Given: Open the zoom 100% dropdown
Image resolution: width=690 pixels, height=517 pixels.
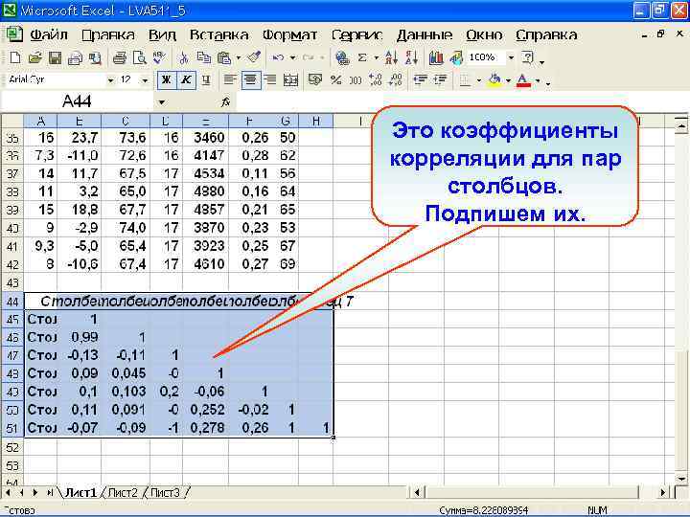Looking at the screenshot, I should coord(511,57).
